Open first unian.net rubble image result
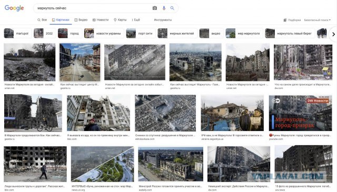This screenshot has height=192, width=337. click(x=29, y=62)
